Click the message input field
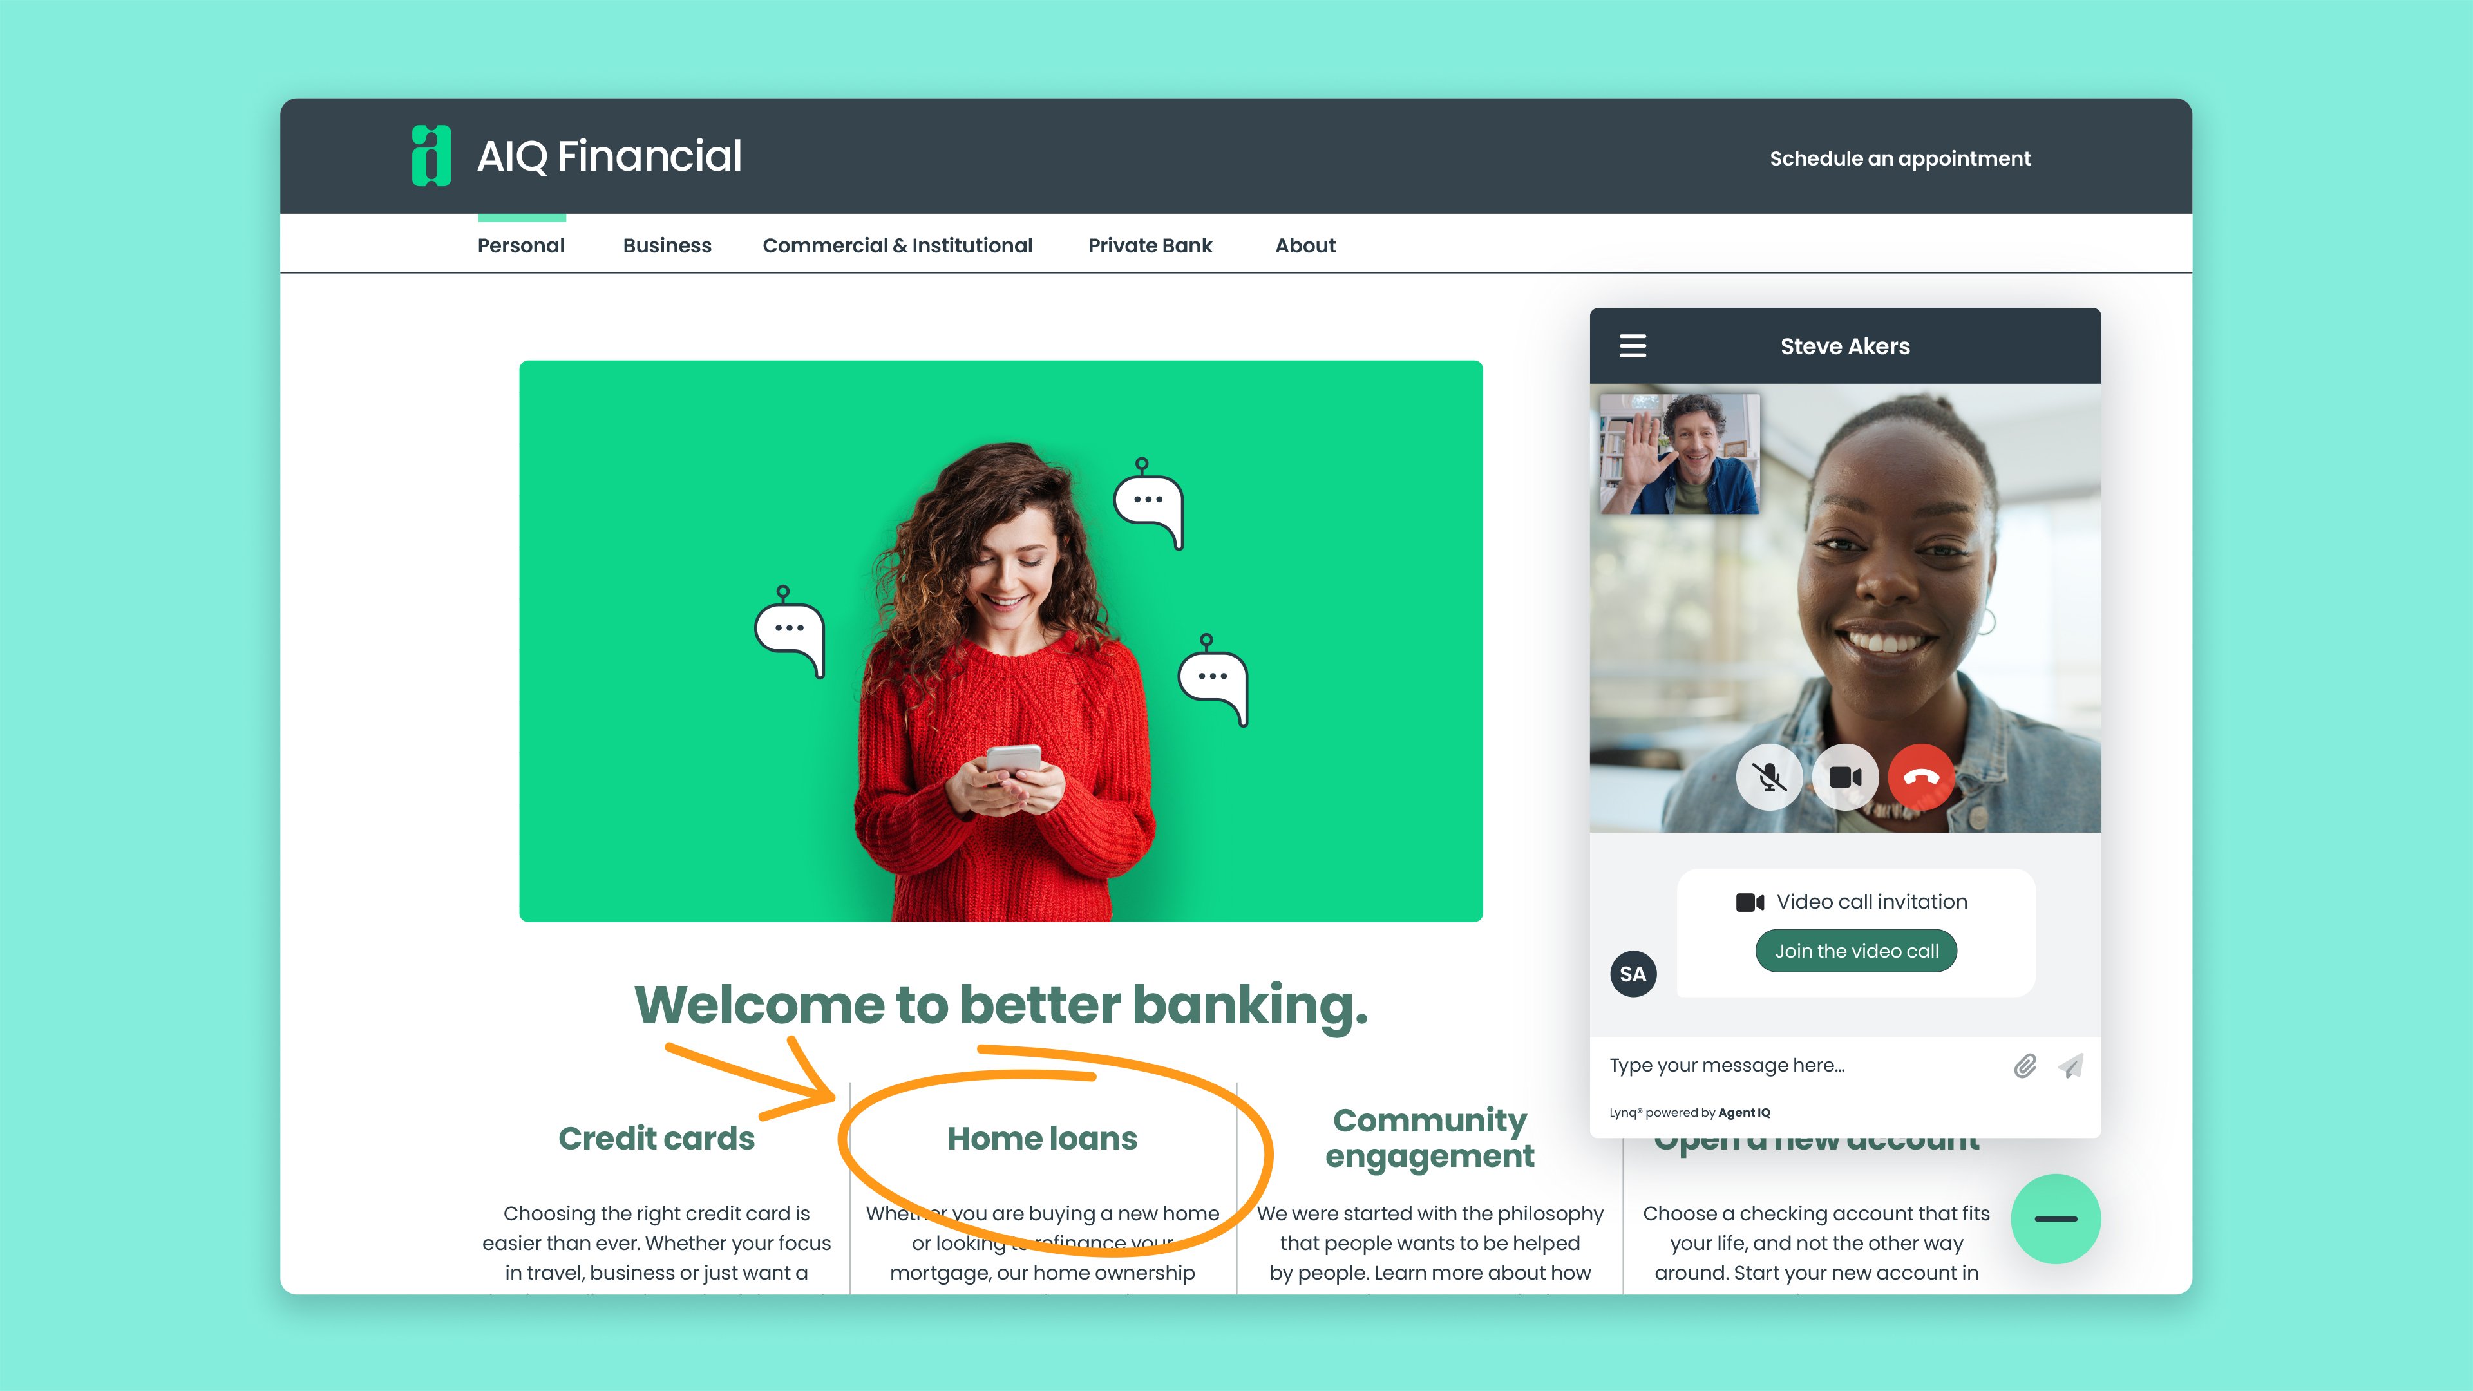 pyautogui.click(x=1805, y=1066)
